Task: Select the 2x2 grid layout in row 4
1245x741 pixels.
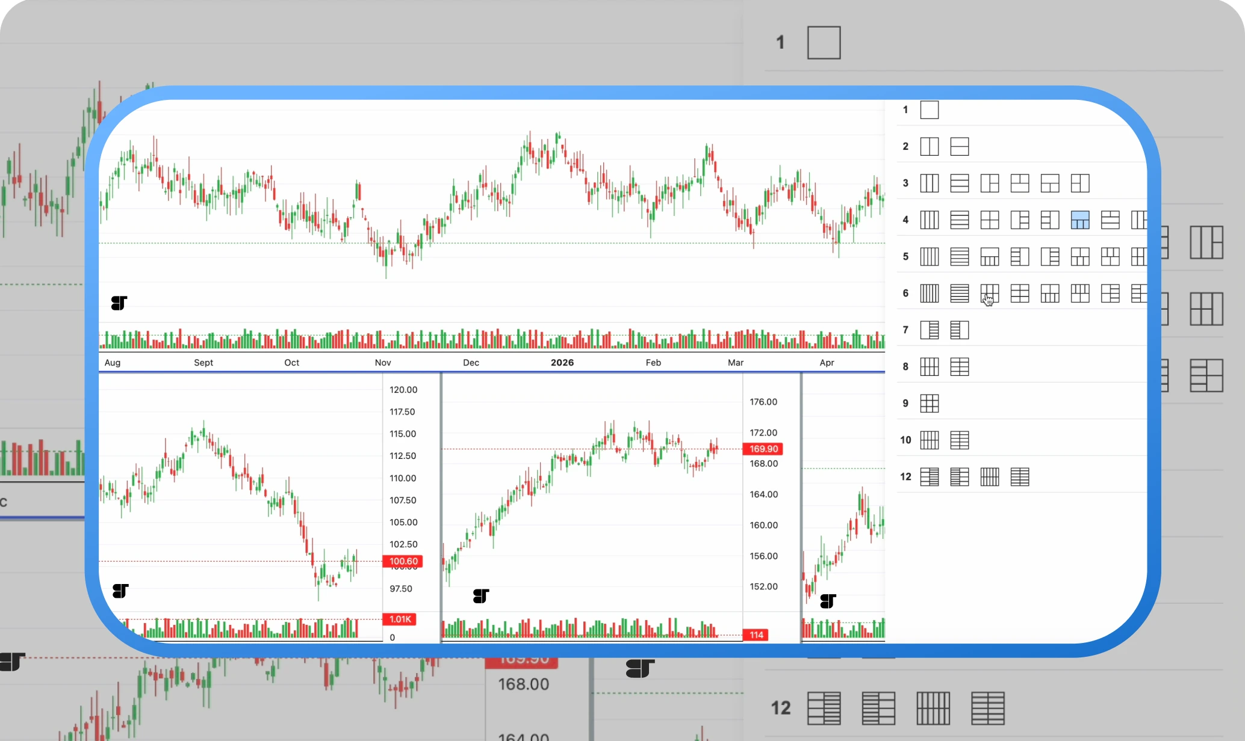Action: coord(990,220)
